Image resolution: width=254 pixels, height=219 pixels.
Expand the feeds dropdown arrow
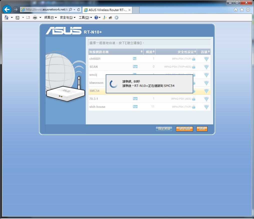(x=23, y=18)
